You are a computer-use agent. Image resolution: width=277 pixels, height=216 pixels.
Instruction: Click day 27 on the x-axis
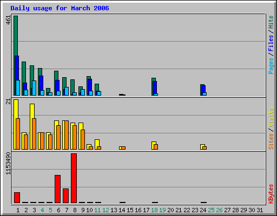point(227,210)
